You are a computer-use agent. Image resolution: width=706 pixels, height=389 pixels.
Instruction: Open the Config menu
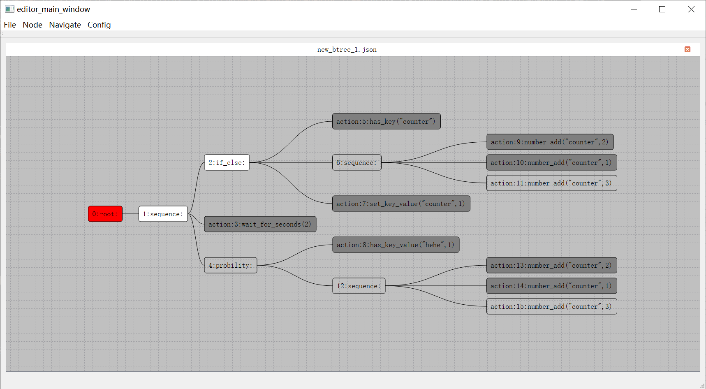point(99,25)
